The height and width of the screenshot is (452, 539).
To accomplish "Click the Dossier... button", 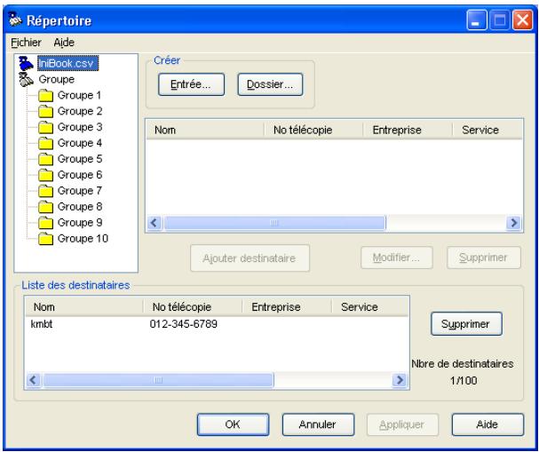I will click(x=270, y=84).
